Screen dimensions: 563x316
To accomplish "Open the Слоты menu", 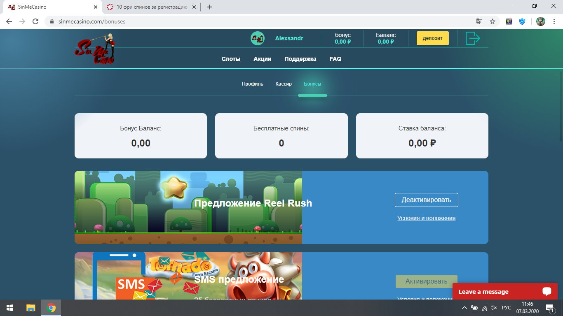I will click(231, 59).
